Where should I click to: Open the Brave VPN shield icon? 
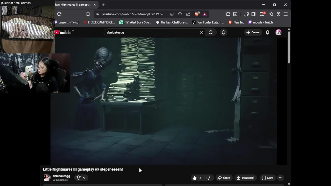pyautogui.click(x=279, y=14)
